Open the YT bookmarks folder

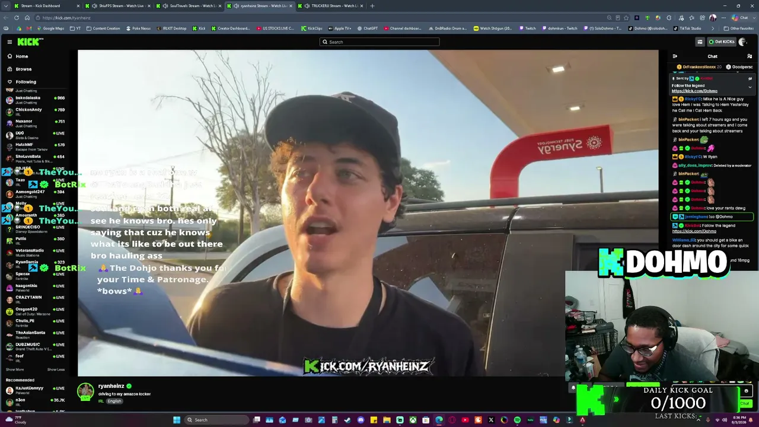75,28
